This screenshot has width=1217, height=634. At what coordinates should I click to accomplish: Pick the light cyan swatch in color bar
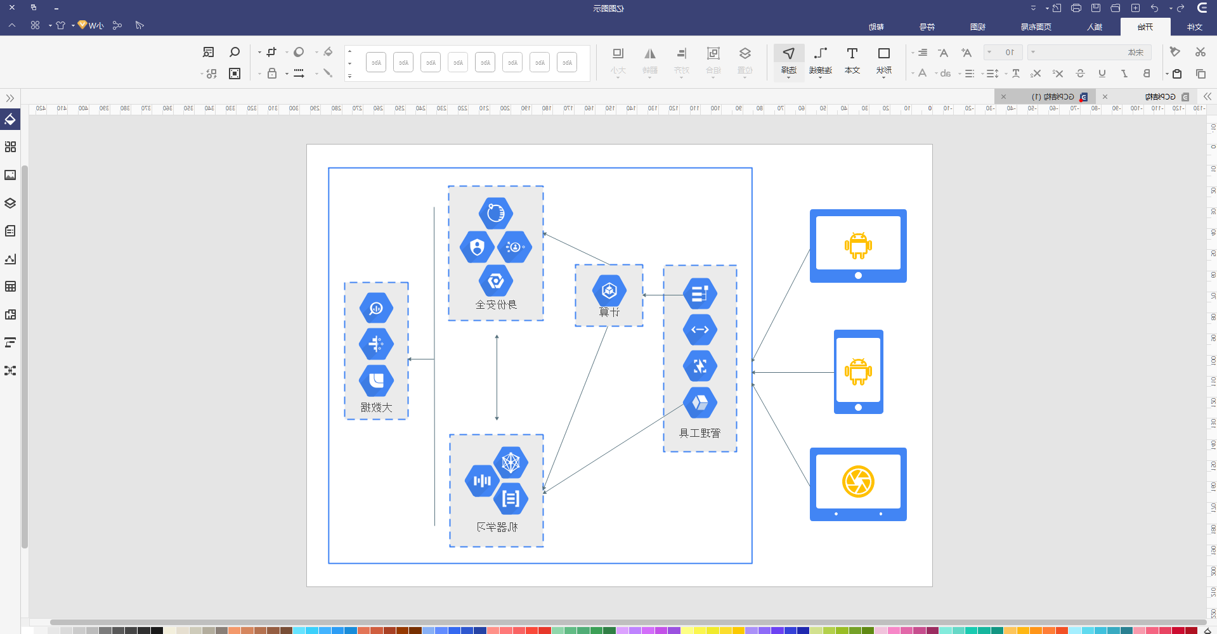(1074, 630)
